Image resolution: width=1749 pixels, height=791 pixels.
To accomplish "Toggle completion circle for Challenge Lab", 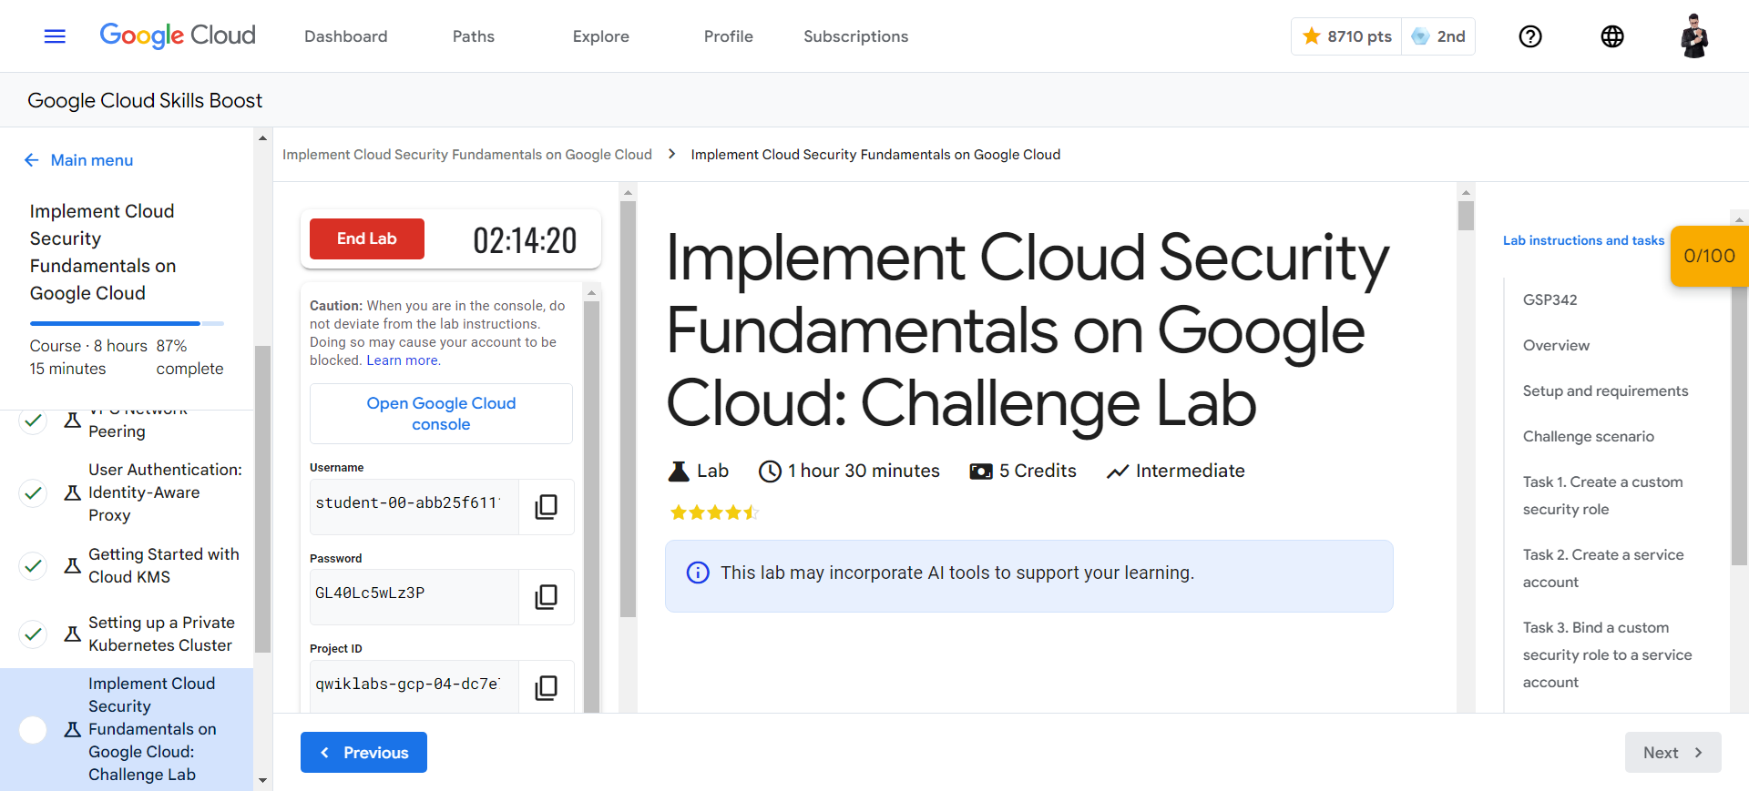I will (x=34, y=729).
